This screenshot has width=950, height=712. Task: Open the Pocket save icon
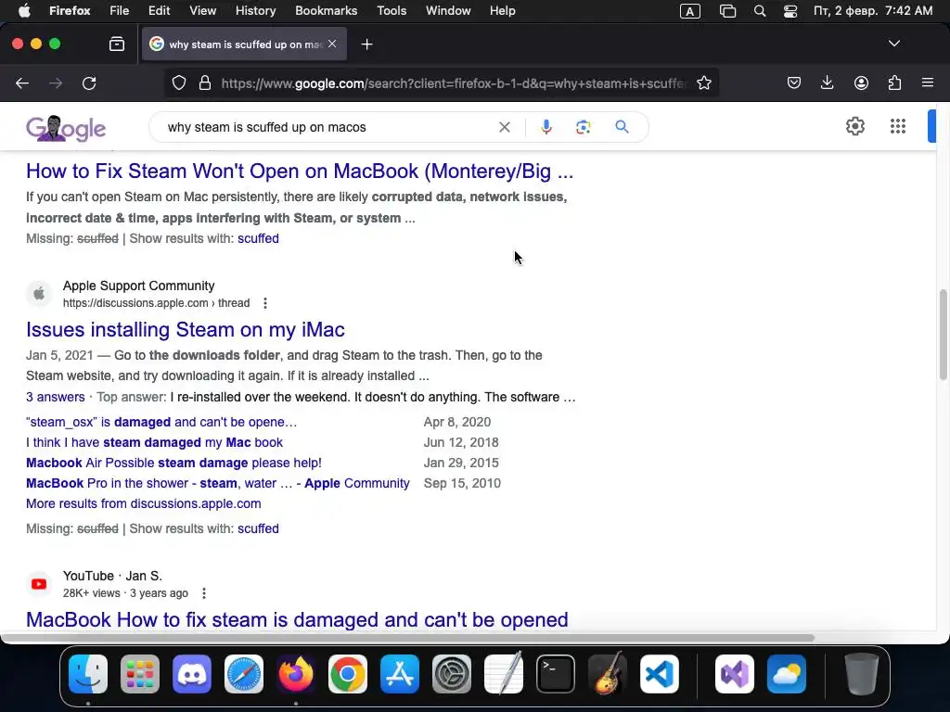[794, 83]
